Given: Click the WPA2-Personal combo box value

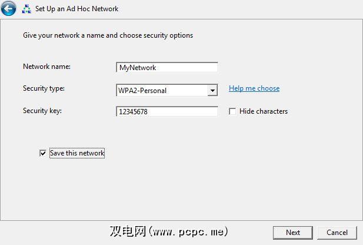Looking at the screenshot, I should click(x=161, y=91).
